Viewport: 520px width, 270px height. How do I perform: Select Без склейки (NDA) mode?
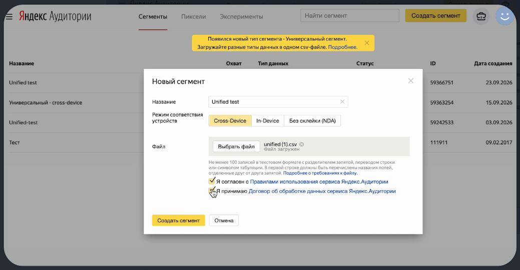(x=312, y=121)
